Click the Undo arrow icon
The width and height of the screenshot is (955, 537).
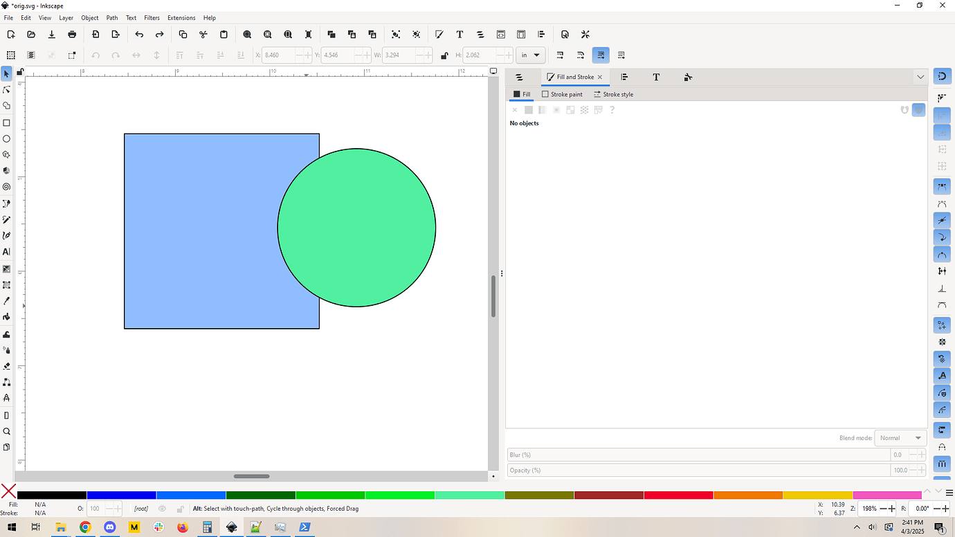click(x=139, y=34)
